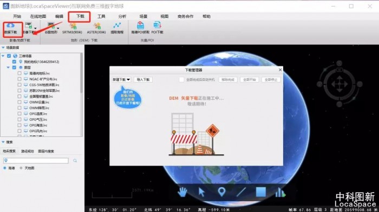Click the 导入下载 button

coord(143,79)
